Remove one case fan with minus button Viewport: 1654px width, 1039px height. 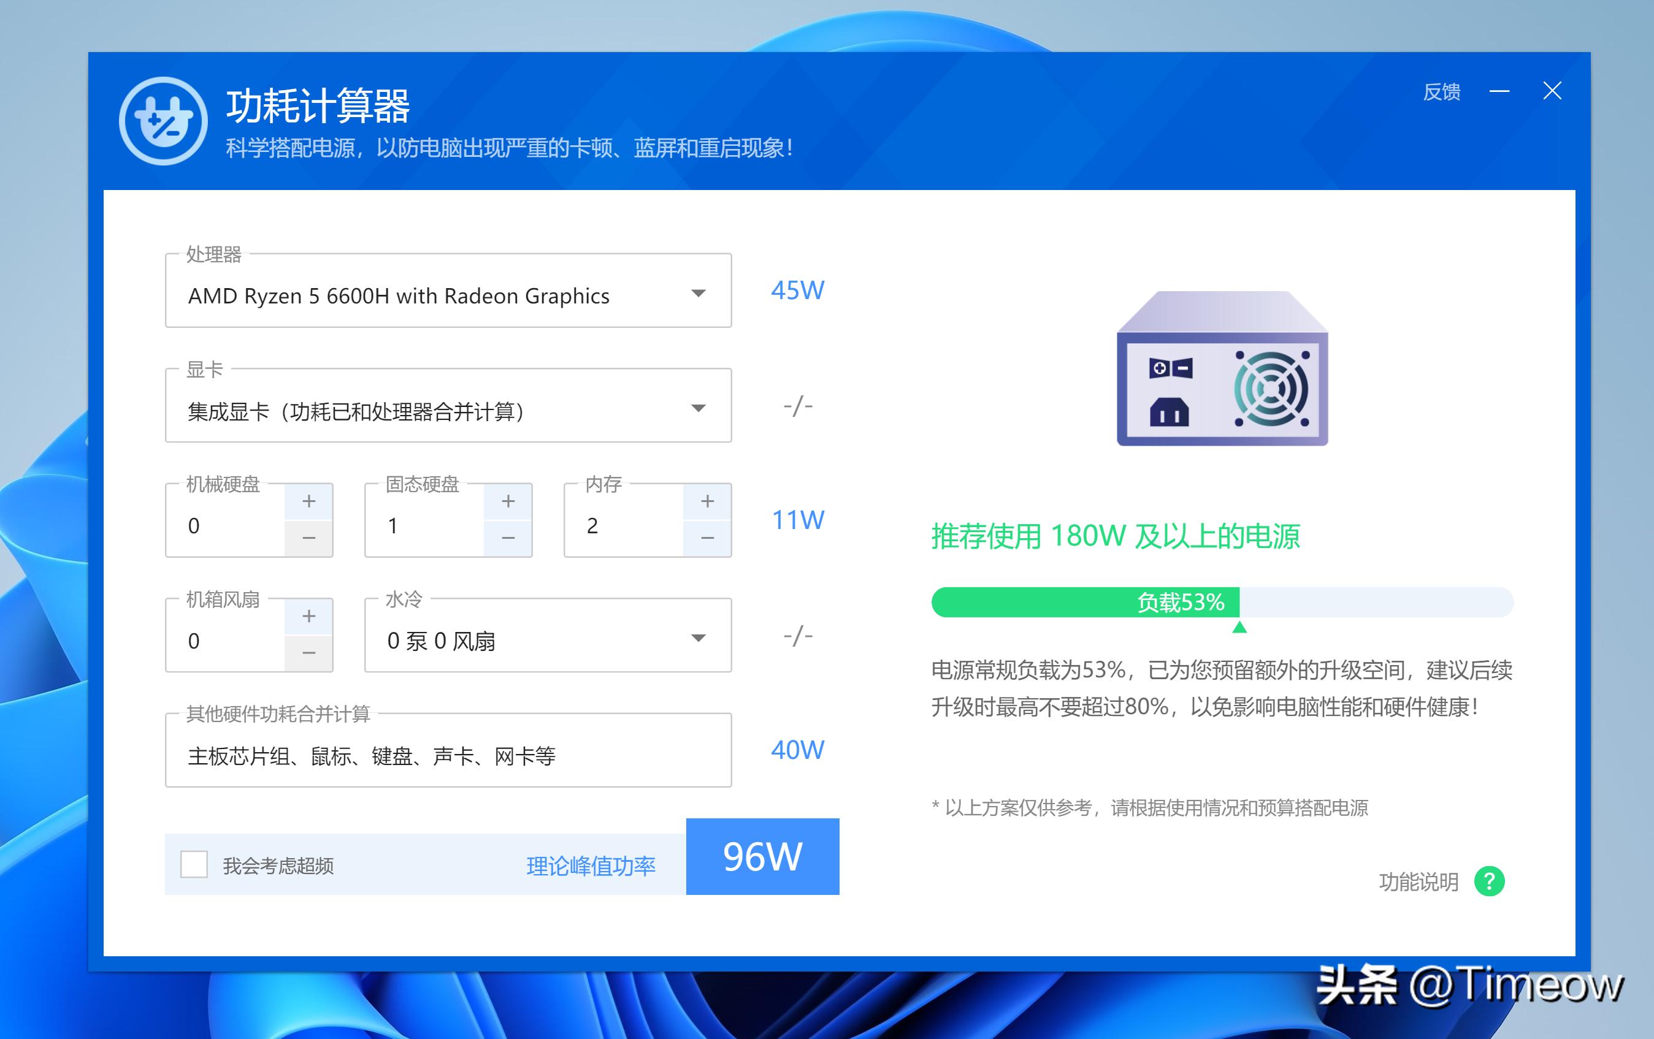pyautogui.click(x=308, y=653)
